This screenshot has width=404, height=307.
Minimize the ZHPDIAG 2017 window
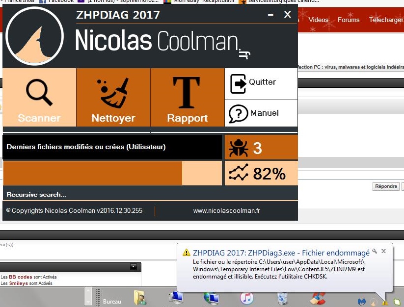[270, 15]
